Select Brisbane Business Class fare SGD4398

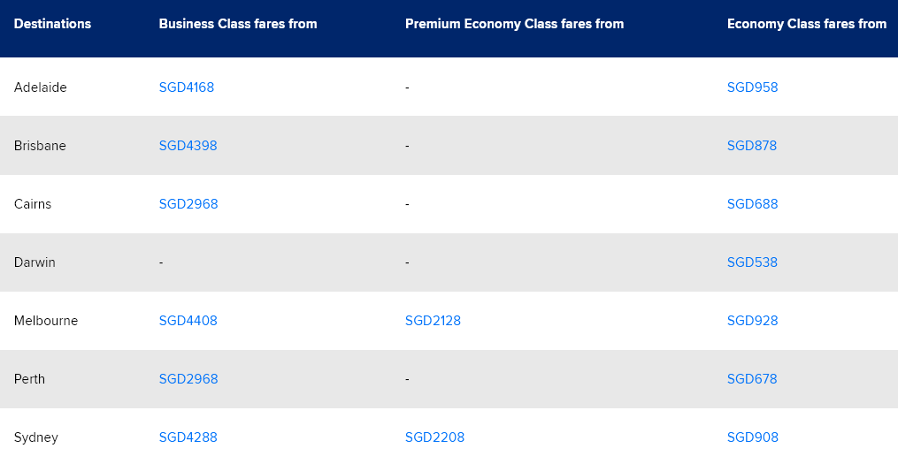188,146
